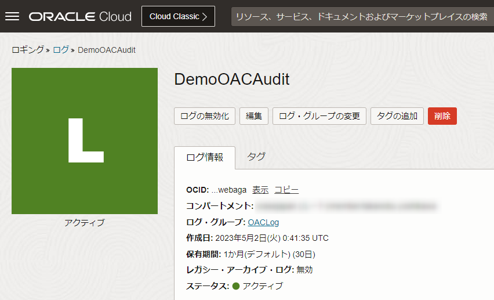Open the OACLog log group link
Screen dimensions: 494x300
pos(263,222)
